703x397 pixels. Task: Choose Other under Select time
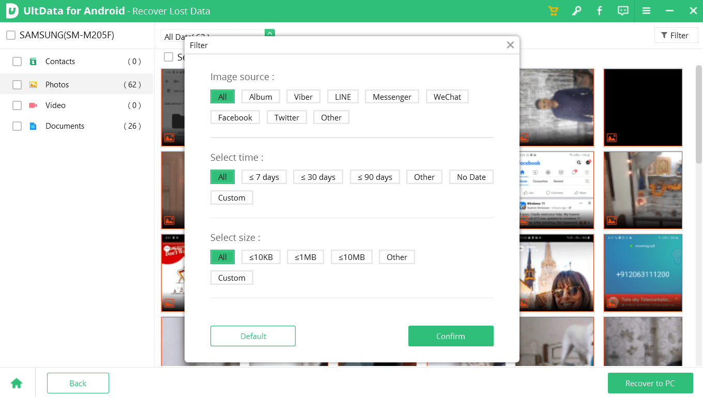click(424, 177)
